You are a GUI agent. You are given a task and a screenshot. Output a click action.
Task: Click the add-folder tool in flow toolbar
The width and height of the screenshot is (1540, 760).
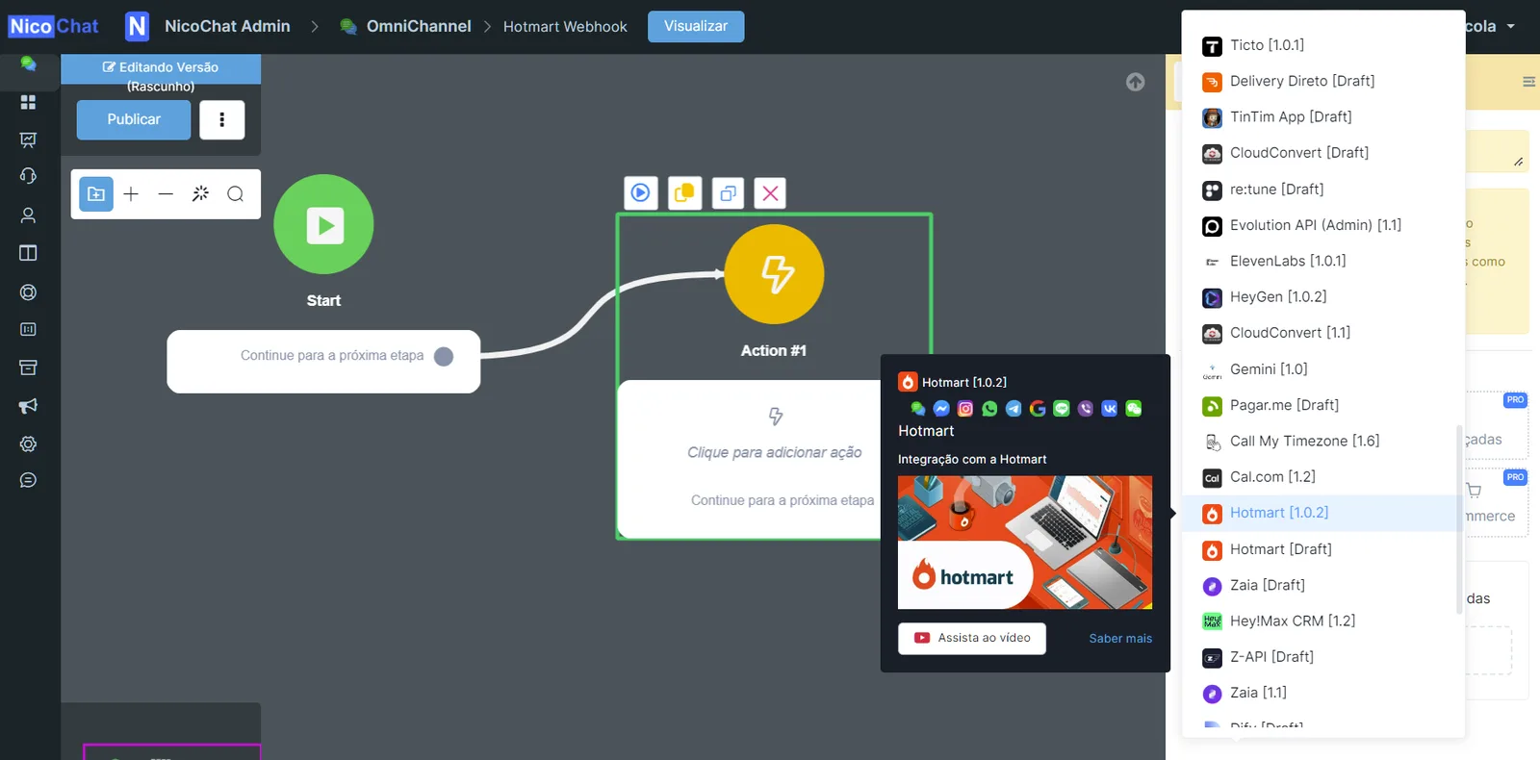click(x=96, y=194)
